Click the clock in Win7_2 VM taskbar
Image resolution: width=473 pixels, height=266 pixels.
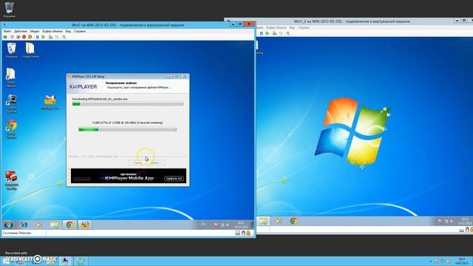pyautogui.click(x=465, y=221)
